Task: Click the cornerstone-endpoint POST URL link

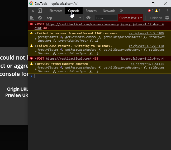Action: click(x=82, y=24)
